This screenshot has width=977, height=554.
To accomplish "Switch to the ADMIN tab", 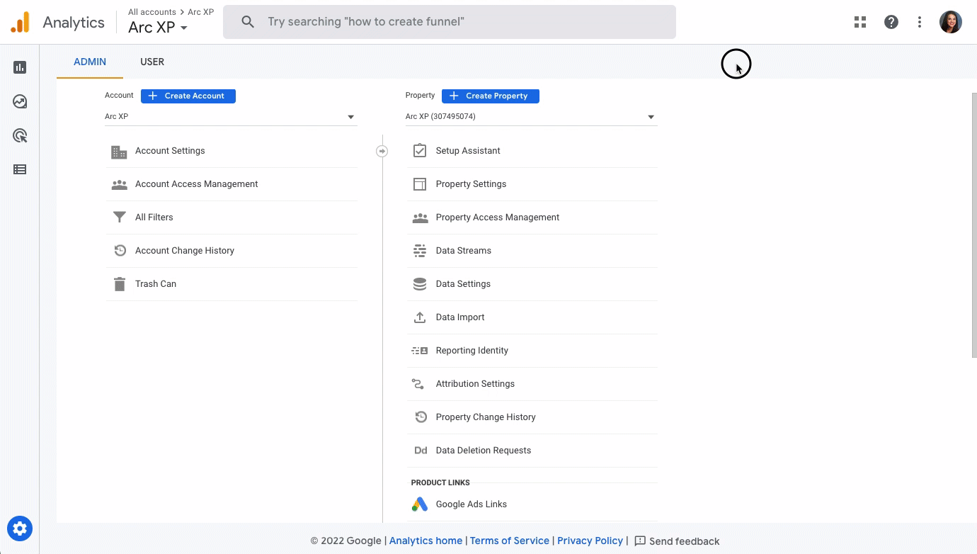I will click(90, 62).
